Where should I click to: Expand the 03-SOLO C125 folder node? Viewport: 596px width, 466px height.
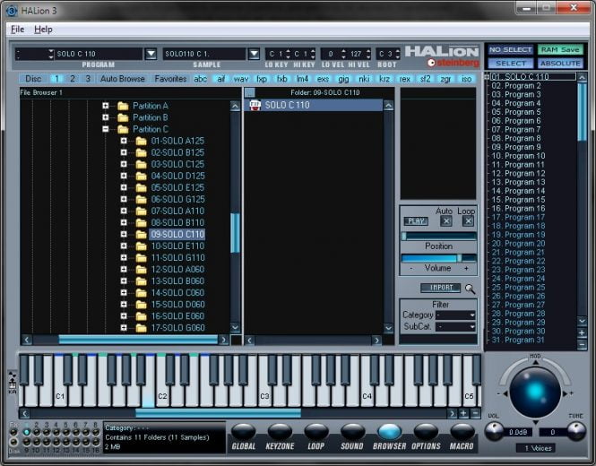click(x=124, y=164)
